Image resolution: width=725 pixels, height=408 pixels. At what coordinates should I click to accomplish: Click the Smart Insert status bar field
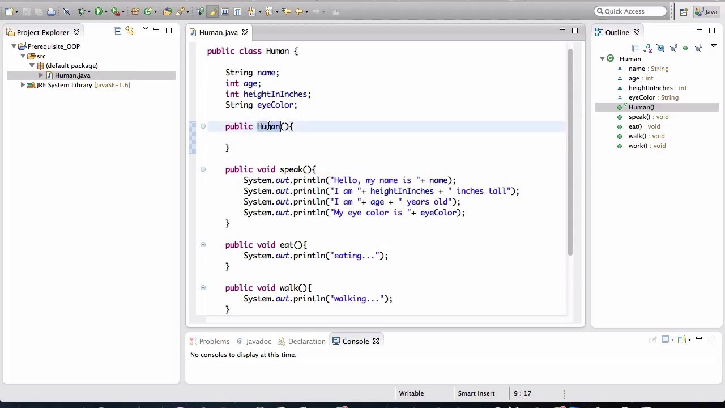click(476, 393)
